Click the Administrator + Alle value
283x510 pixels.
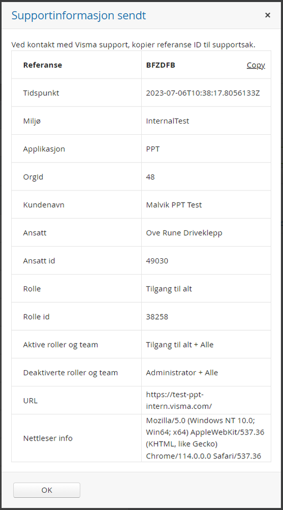click(x=182, y=373)
